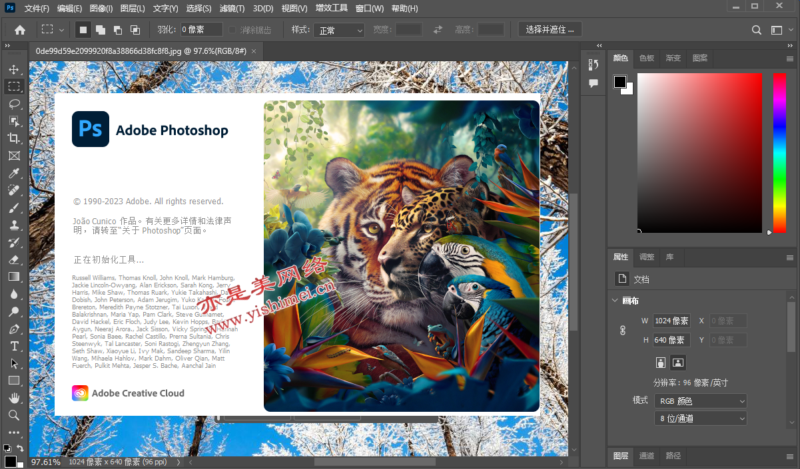Select the Pen tool
The height and width of the screenshot is (469, 800).
click(x=14, y=329)
